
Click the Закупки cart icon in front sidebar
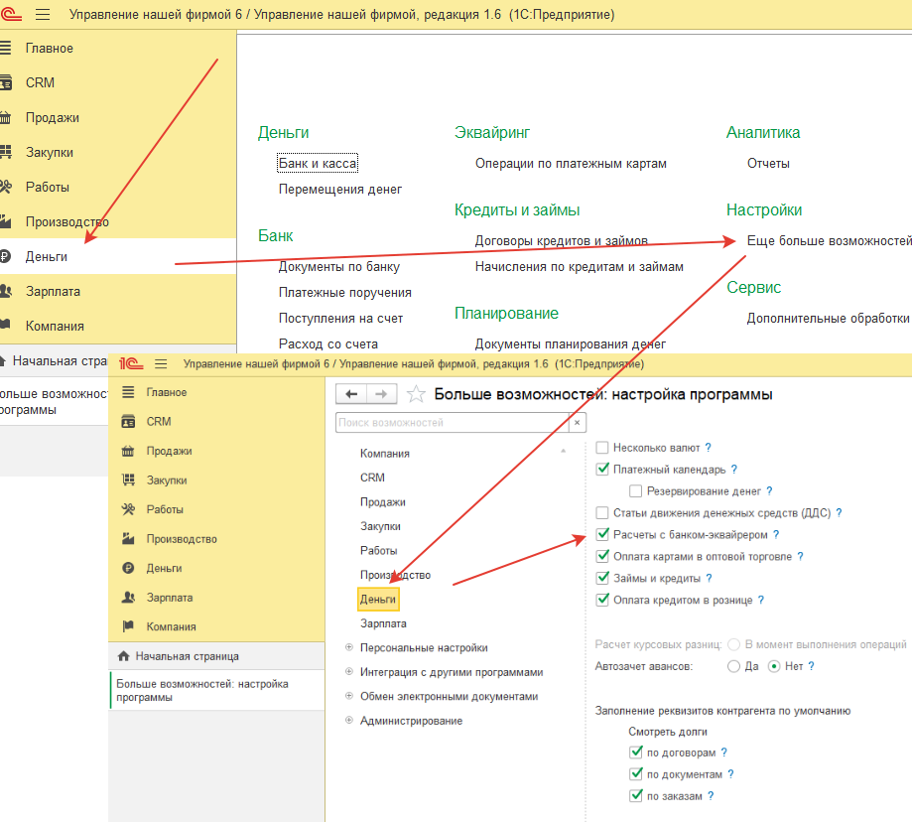click(128, 479)
